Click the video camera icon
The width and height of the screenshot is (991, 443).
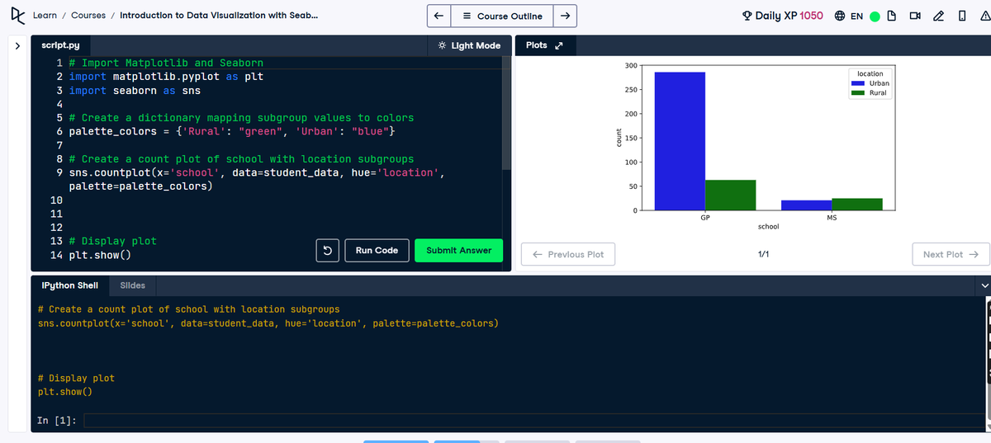(x=914, y=16)
